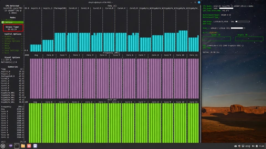
Task: Launch the orange-red browser taskbar icon
Action: click(x=29, y=146)
